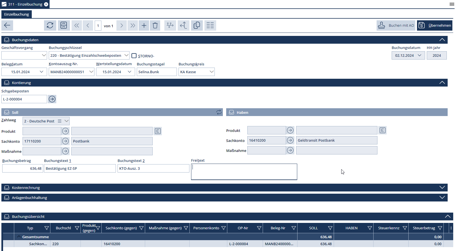Click the Übernehmen button
The width and height of the screenshot is (456, 251).
pos(435,25)
